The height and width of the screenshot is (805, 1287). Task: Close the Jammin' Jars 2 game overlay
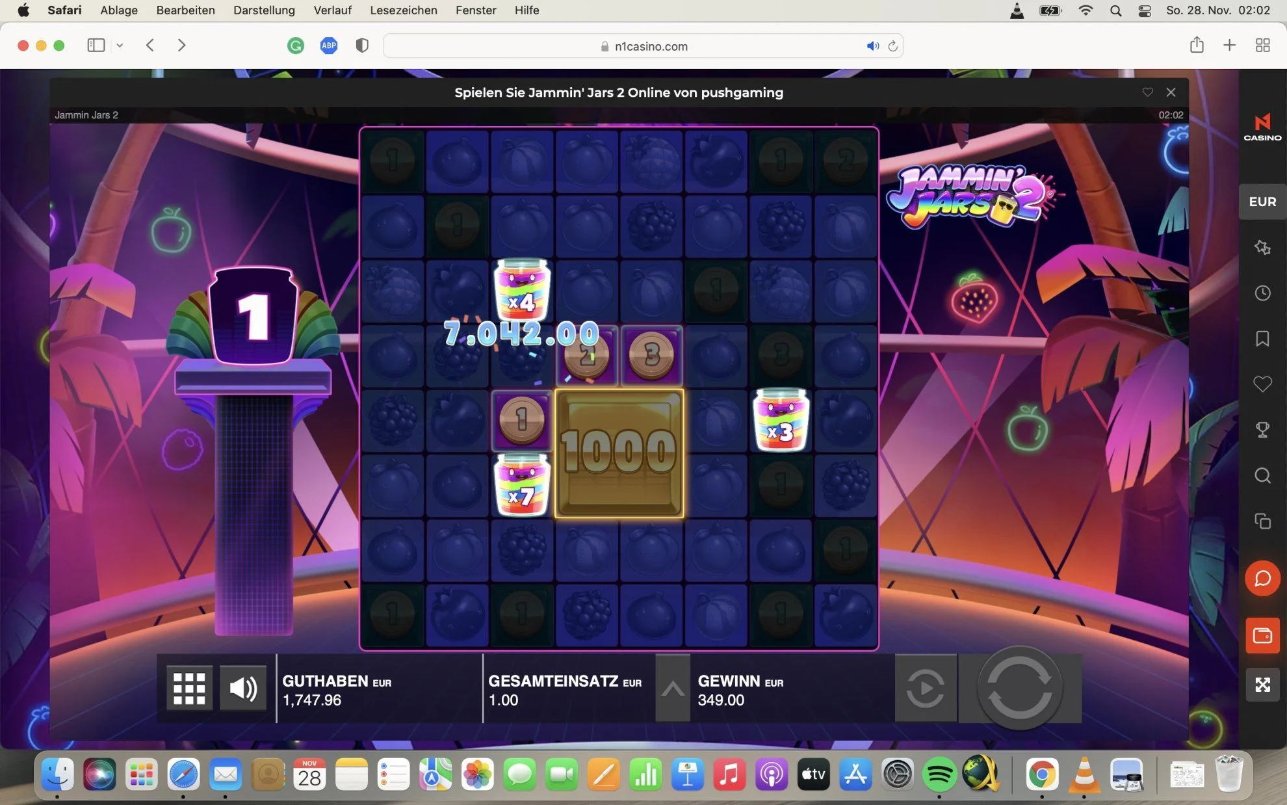[x=1171, y=92]
